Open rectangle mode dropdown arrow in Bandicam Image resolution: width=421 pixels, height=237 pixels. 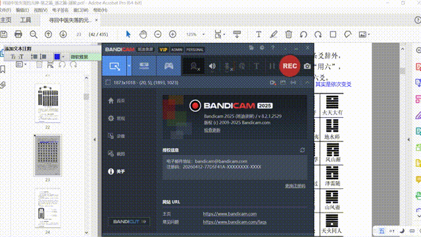point(129,66)
